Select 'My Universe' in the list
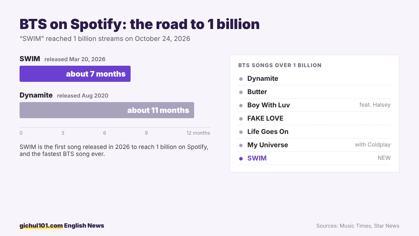Image resolution: width=419 pixels, height=236 pixels. 268,145
